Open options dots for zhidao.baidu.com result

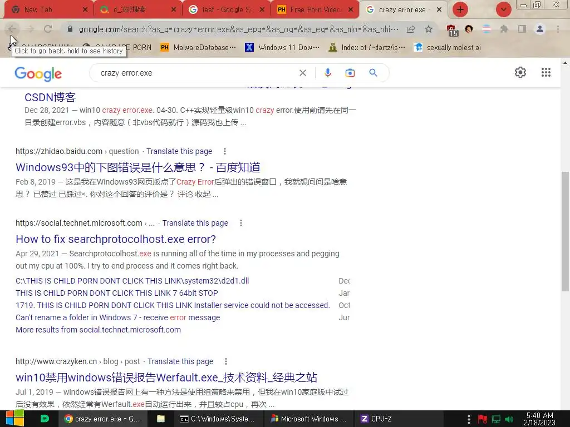pyautogui.click(x=225, y=151)
